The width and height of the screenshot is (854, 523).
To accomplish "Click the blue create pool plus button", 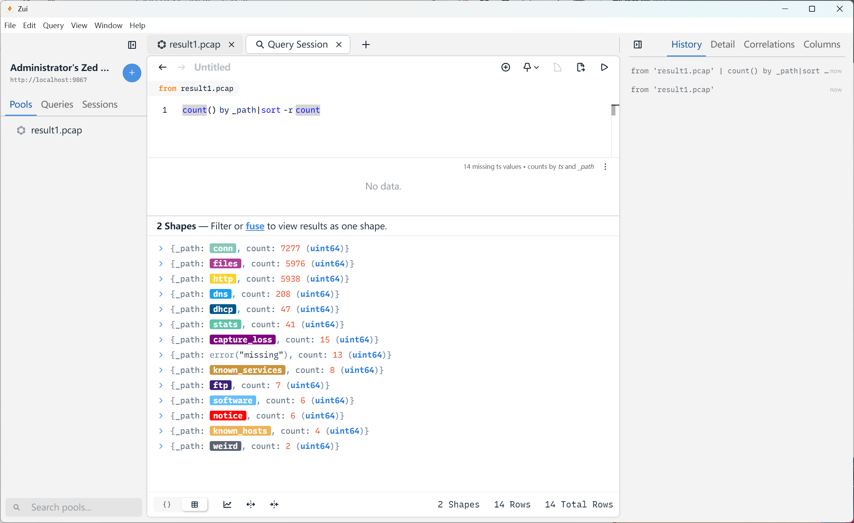I will [x=132, y=73].
